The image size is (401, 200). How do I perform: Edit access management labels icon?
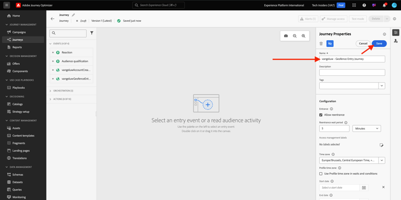click(x=381, y=145)
